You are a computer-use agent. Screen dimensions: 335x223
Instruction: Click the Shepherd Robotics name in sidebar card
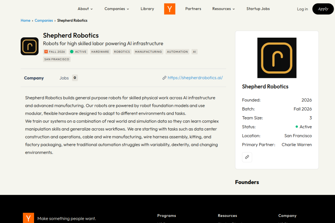click(x=265, y=87)
